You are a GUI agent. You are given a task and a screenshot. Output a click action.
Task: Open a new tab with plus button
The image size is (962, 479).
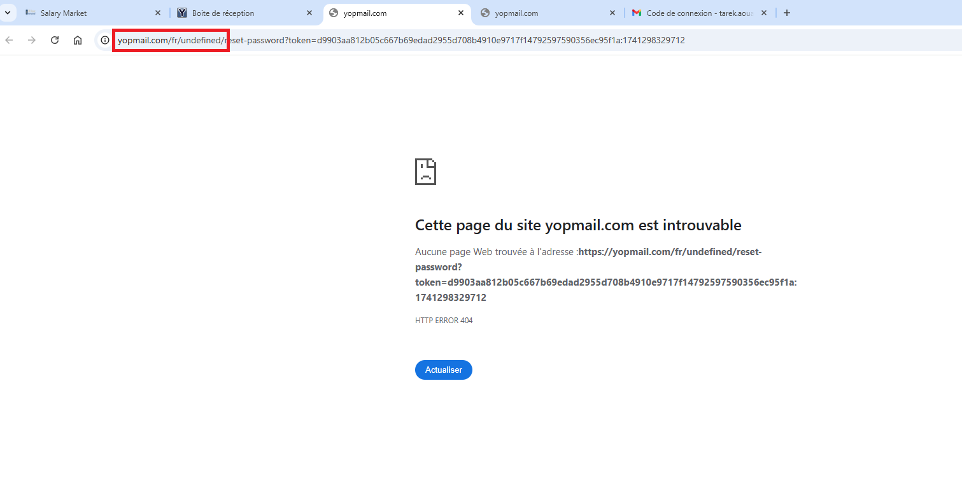click(787, 13)
